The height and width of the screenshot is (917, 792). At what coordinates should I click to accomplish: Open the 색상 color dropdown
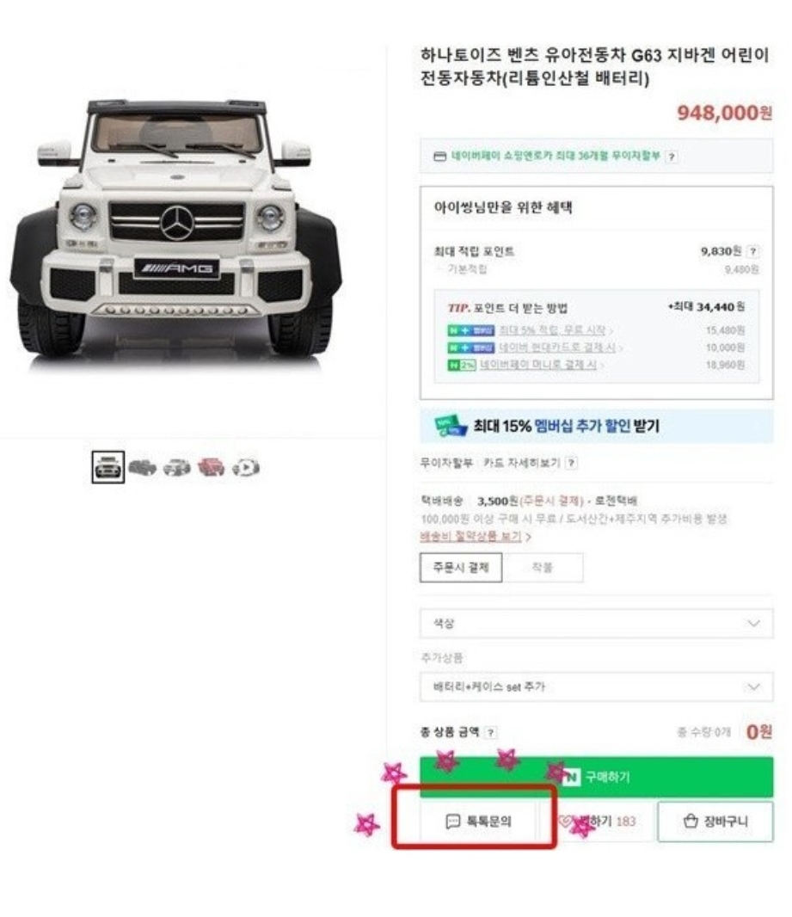coord(596,624)
